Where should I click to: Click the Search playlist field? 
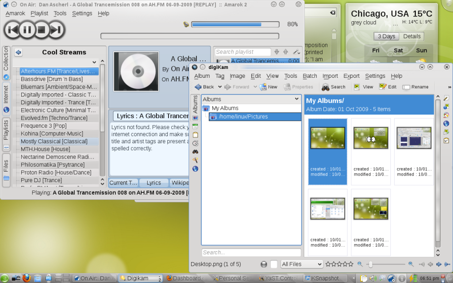tap(243, 52)
